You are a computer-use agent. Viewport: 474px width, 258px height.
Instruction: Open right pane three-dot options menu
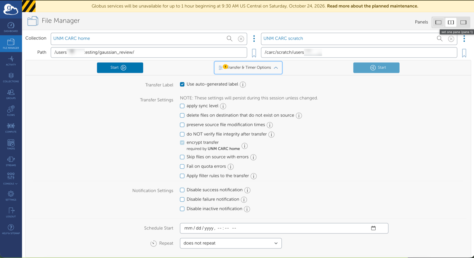pyautogui.click(x=464, y=39)
